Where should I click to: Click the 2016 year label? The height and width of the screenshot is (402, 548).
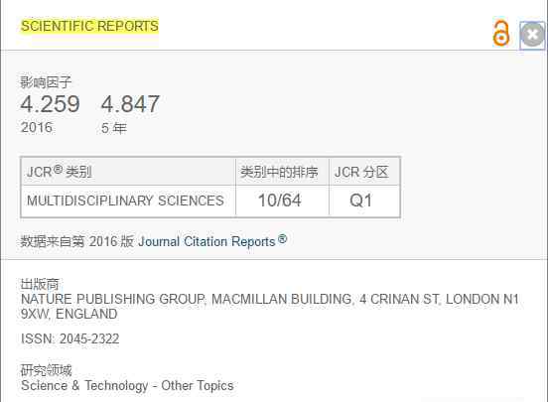coord(37,128)
